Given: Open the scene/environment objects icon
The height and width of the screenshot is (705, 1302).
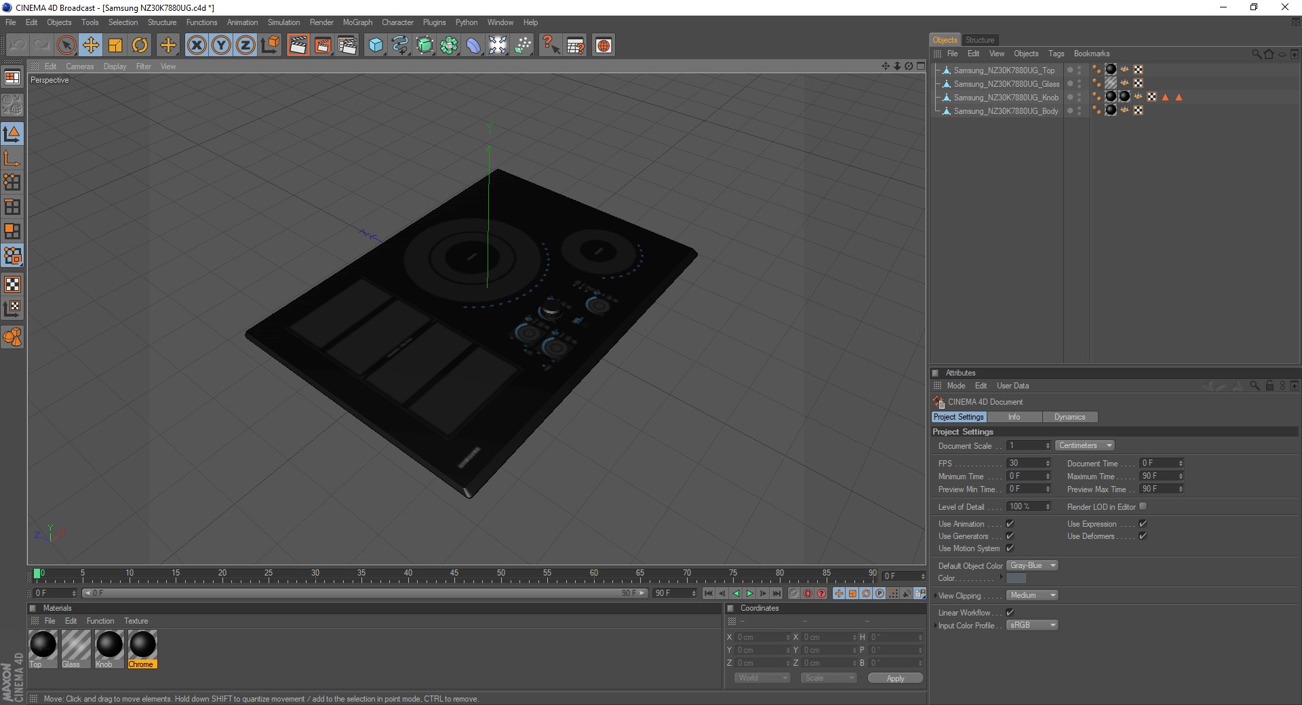Looking at the screenshot, I should tap(498, 45).
